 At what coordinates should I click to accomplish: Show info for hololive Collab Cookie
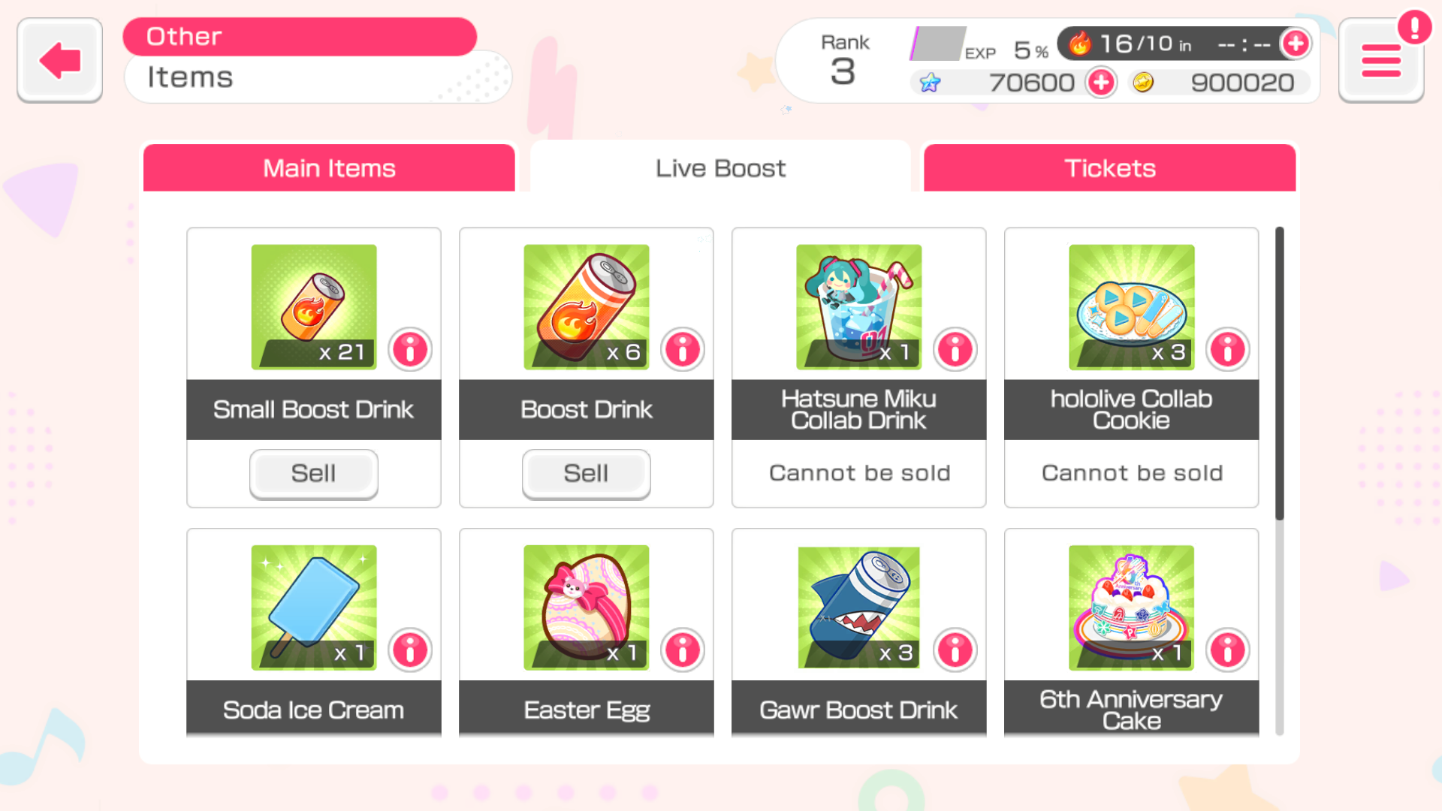click(x=1228, y=350)
